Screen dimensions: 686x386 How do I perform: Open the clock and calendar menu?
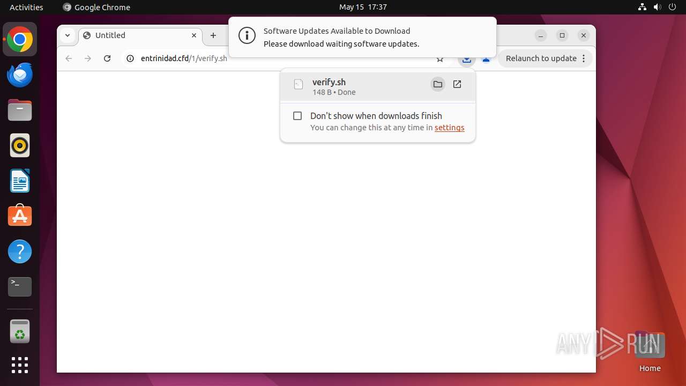(363, 7)
